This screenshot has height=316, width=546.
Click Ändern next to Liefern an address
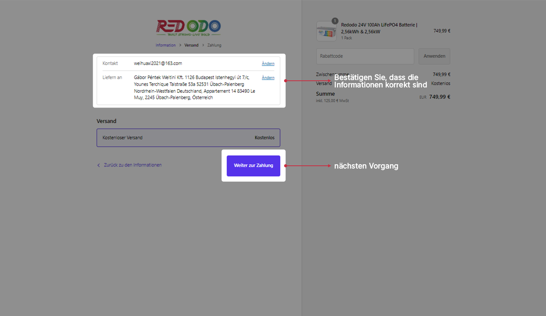coord(268,78)
